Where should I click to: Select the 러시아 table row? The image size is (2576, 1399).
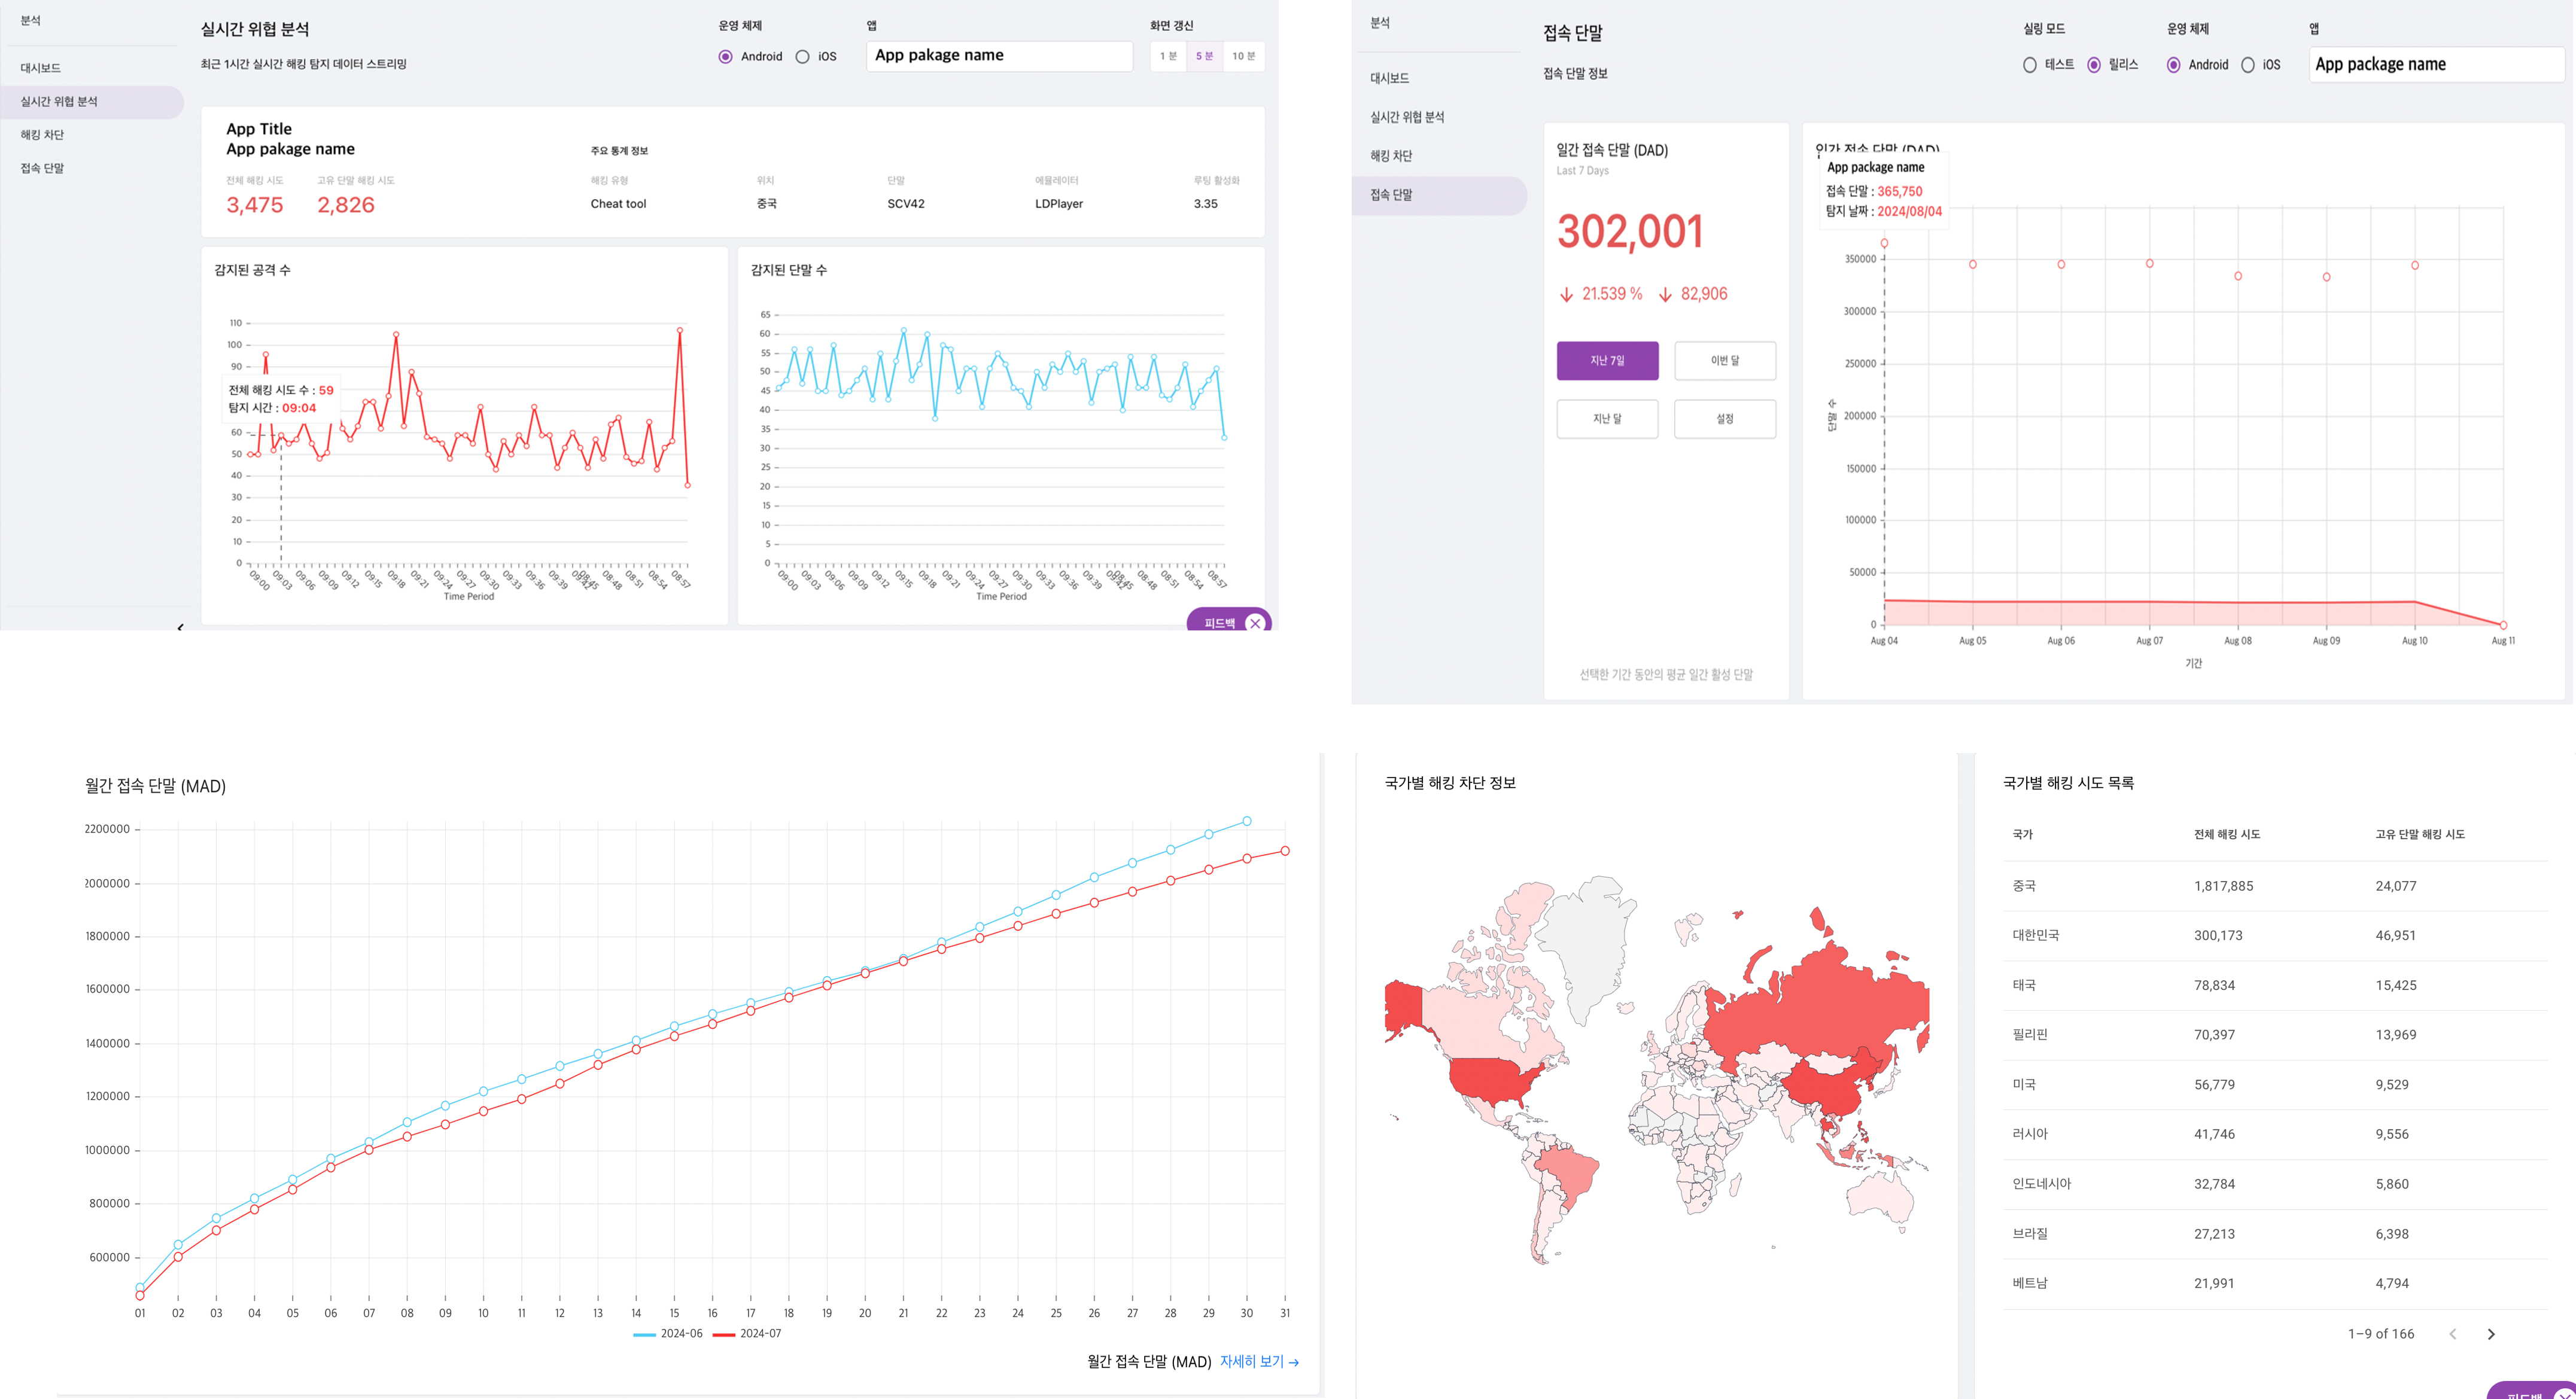point(2275,1134)
